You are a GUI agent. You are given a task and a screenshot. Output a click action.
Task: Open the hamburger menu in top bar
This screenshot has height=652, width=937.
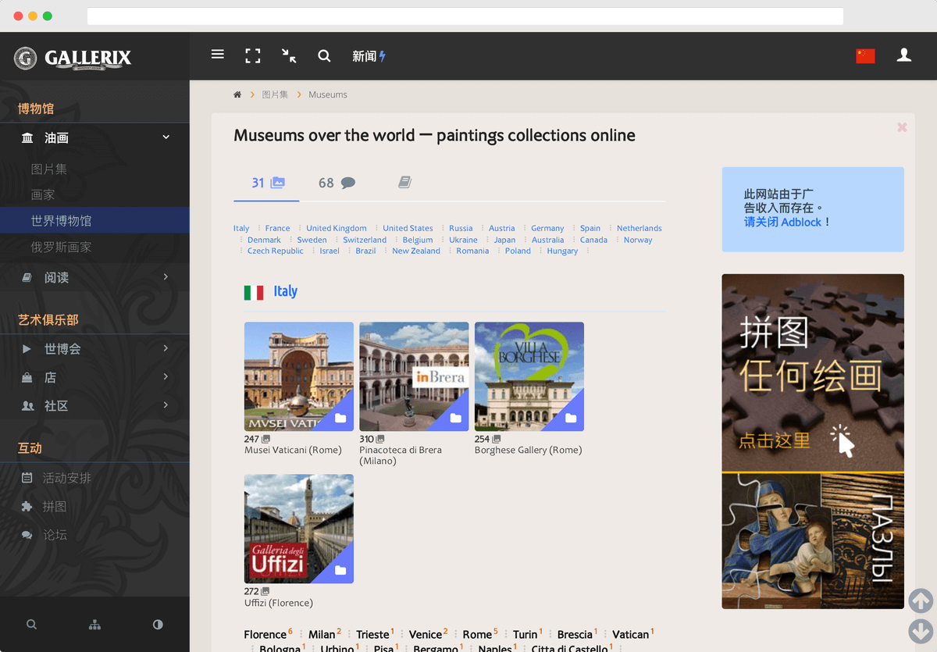[x=218, y=55]
